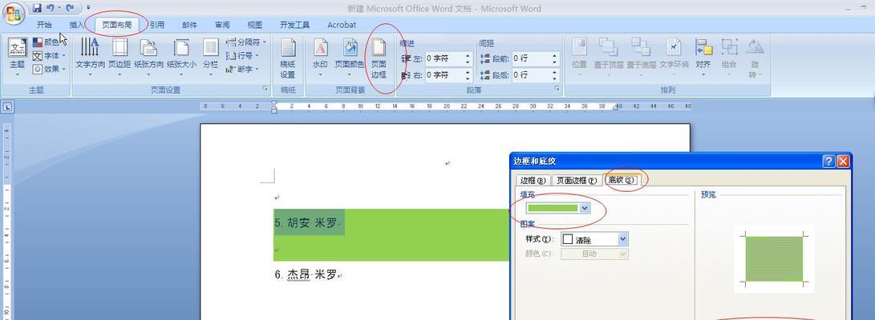The width and height of the screenshot is (875, 320).
Task: Switch to the 插入 Insert tab
Action: click(76, 25)
